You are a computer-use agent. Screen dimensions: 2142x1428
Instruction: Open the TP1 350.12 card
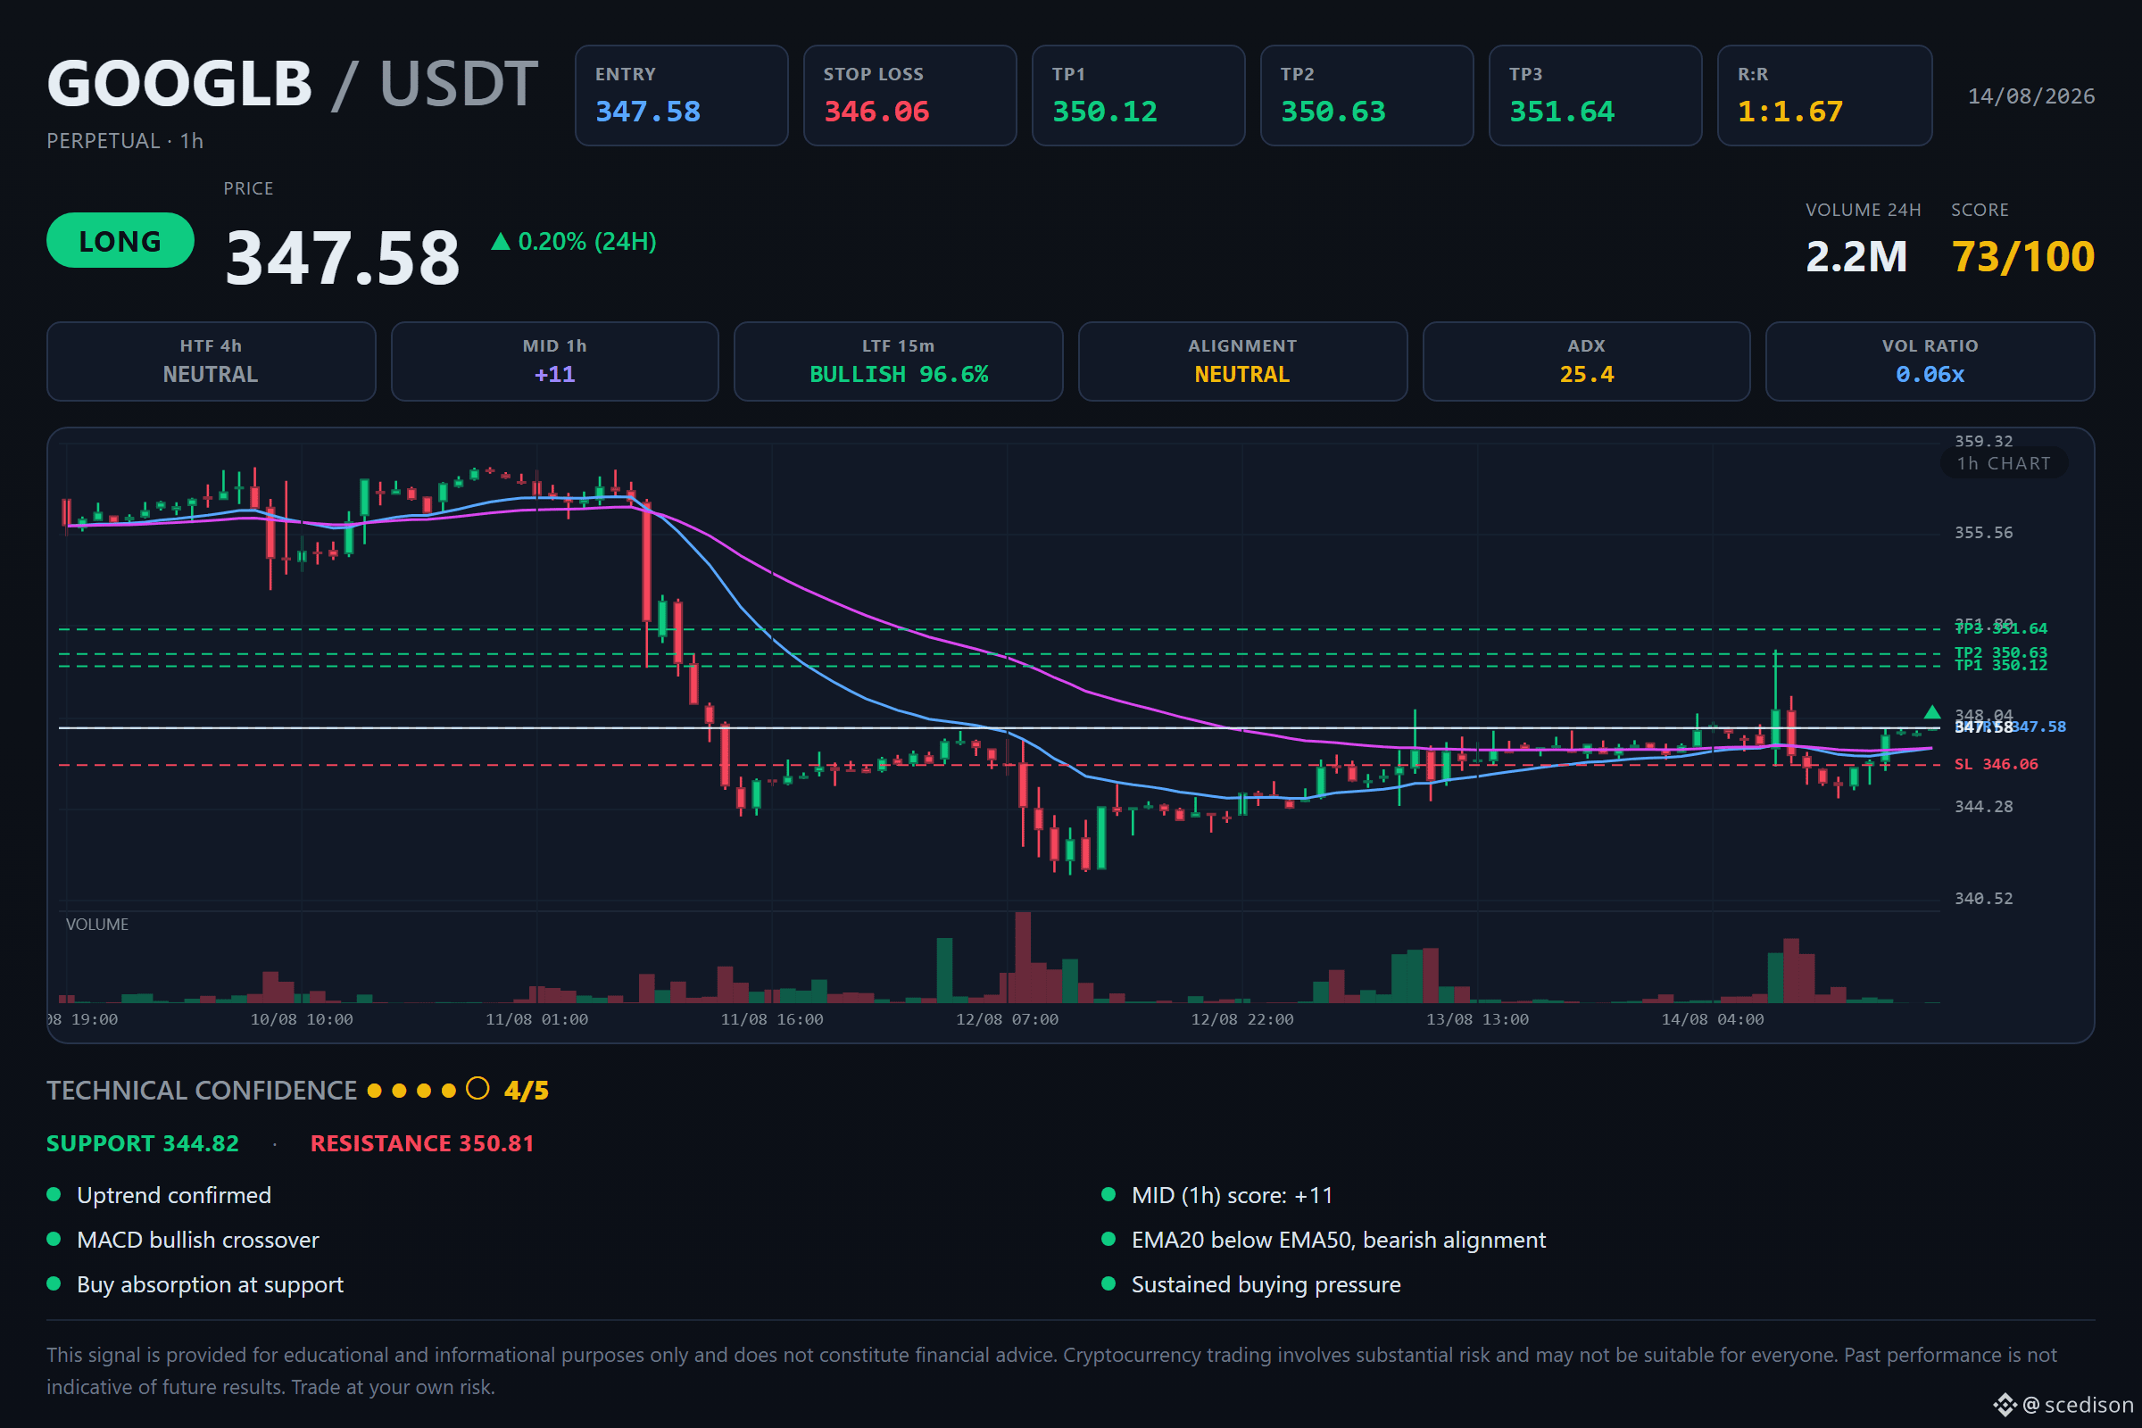[1139, 95]
